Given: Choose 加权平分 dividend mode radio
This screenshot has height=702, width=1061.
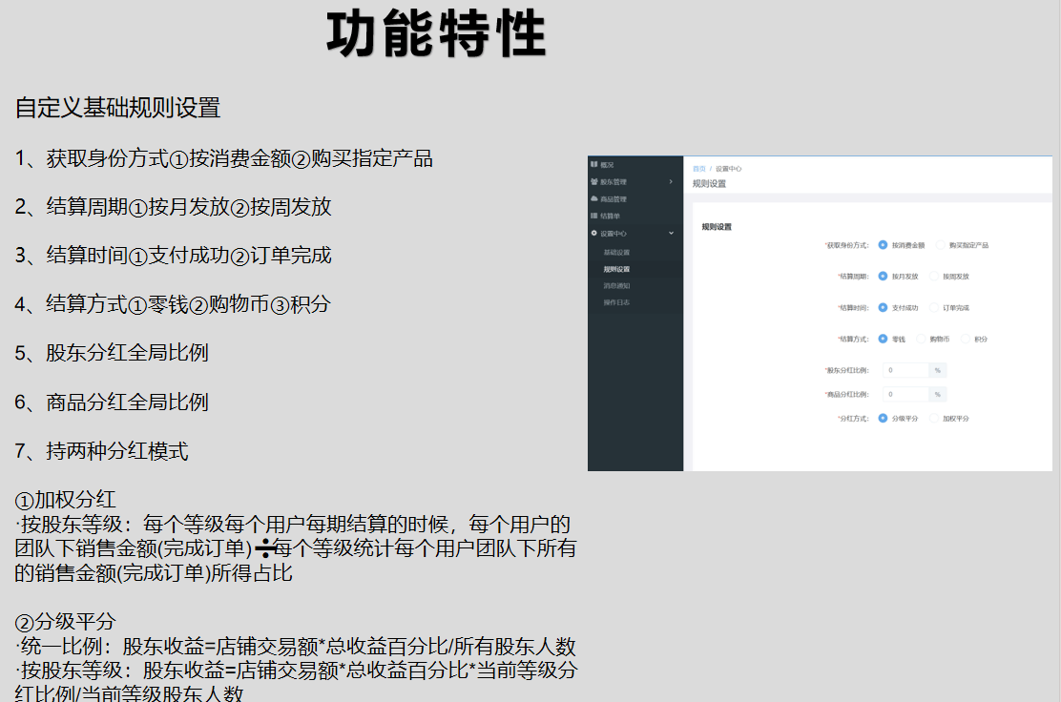Looking at the screenshot, I should pyautogui.click(x=934, y=419).
